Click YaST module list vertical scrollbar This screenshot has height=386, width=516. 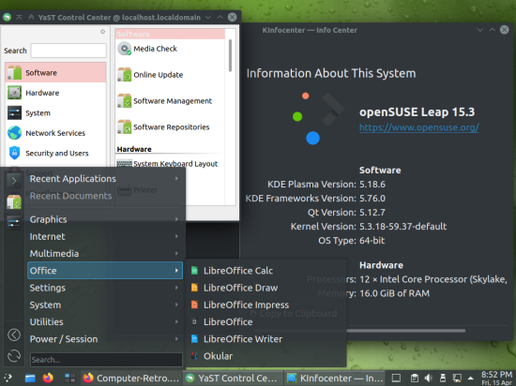tap(230, 55)
